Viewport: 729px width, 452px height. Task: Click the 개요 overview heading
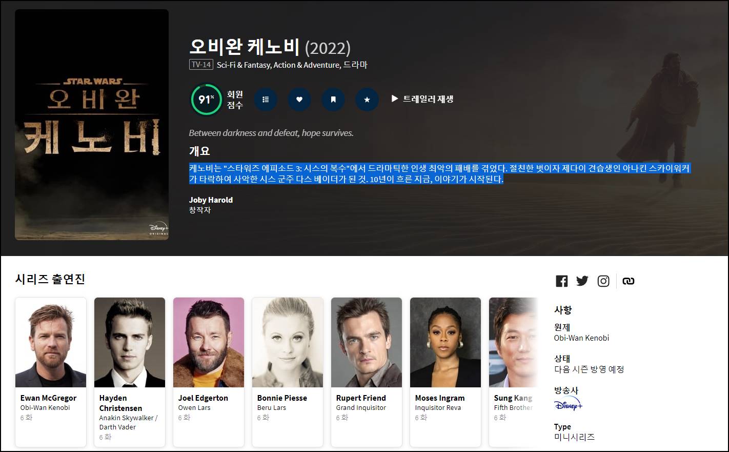tap(199, 151)
